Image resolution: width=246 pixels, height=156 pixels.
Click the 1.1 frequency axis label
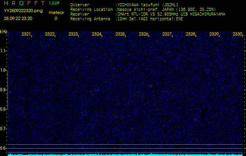4,51
